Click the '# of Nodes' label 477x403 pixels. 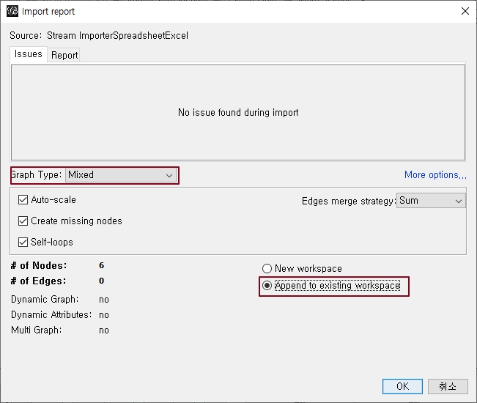tap(38, 265)
